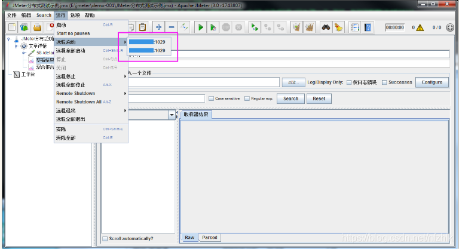
Task: Click Remote shutdown all toolbar icon
Action: point(280,27)
